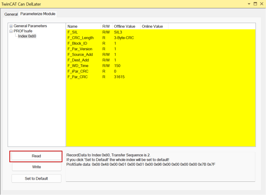Collapse the PROFIsafe tree node
The height and width of the screenshot is (195, 266).
pyautogui.click(x=11, y=31)
